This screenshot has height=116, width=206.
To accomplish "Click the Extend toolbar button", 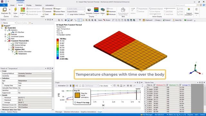I will point(167,20).
